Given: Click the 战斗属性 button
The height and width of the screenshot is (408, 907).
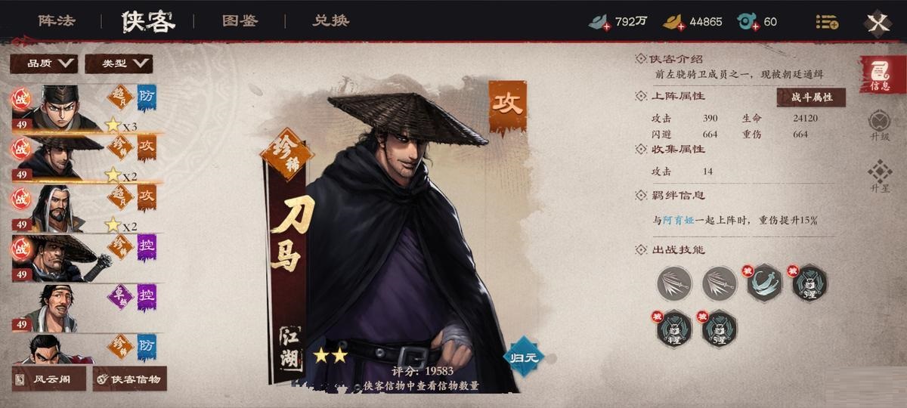Looking at the screenshot, I should click(x=811, y=98).
